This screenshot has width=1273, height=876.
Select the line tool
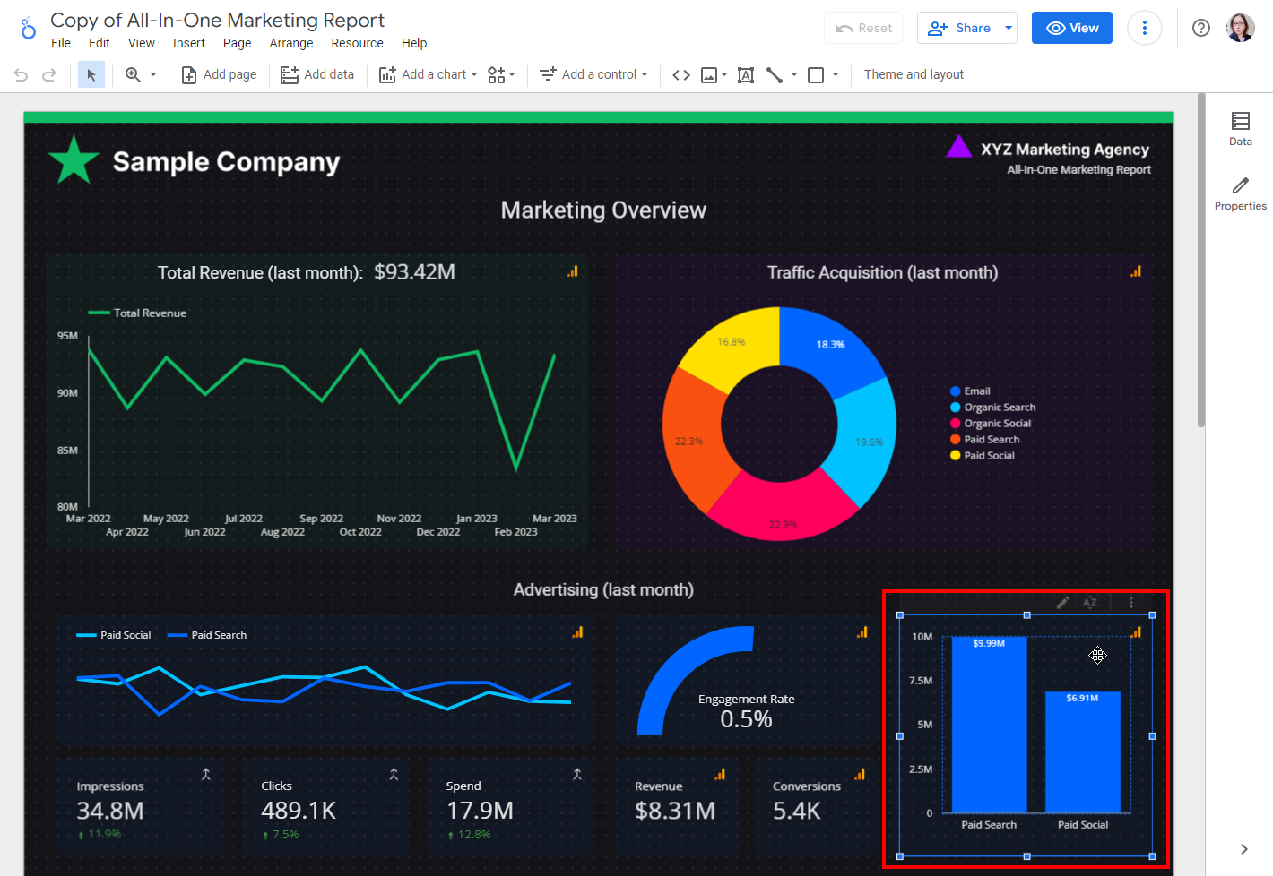(x=774, y=74)
